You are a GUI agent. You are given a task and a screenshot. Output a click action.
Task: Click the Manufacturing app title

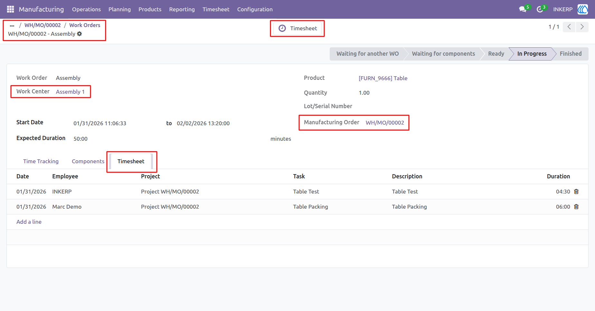point(41,9)
